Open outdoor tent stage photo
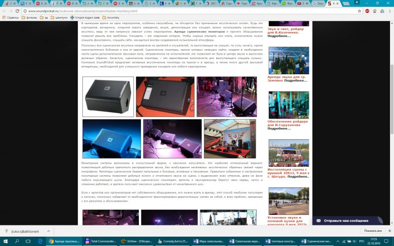 [x=230, y=139]
